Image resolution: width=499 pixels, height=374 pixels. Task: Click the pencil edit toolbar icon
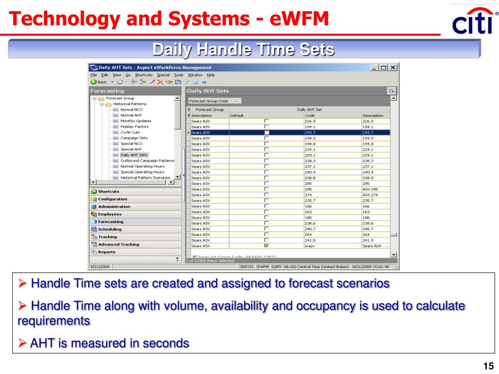tap(152, 82)
